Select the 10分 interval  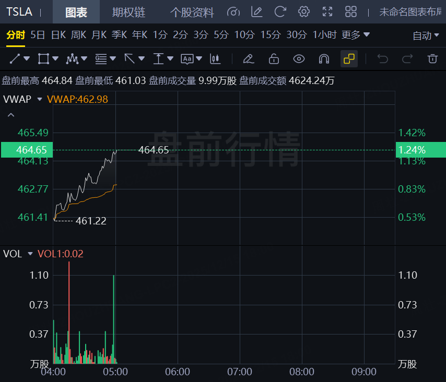coord(244,35)
